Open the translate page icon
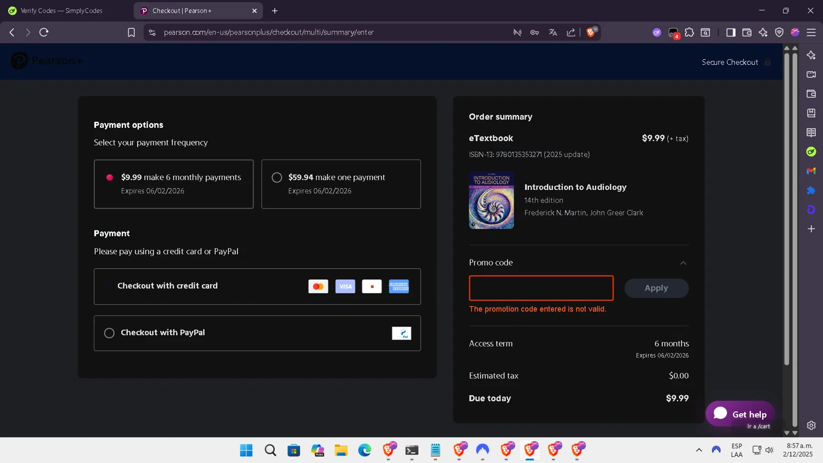The width and height of the screenshot is (823, 463). pos(553,32)
